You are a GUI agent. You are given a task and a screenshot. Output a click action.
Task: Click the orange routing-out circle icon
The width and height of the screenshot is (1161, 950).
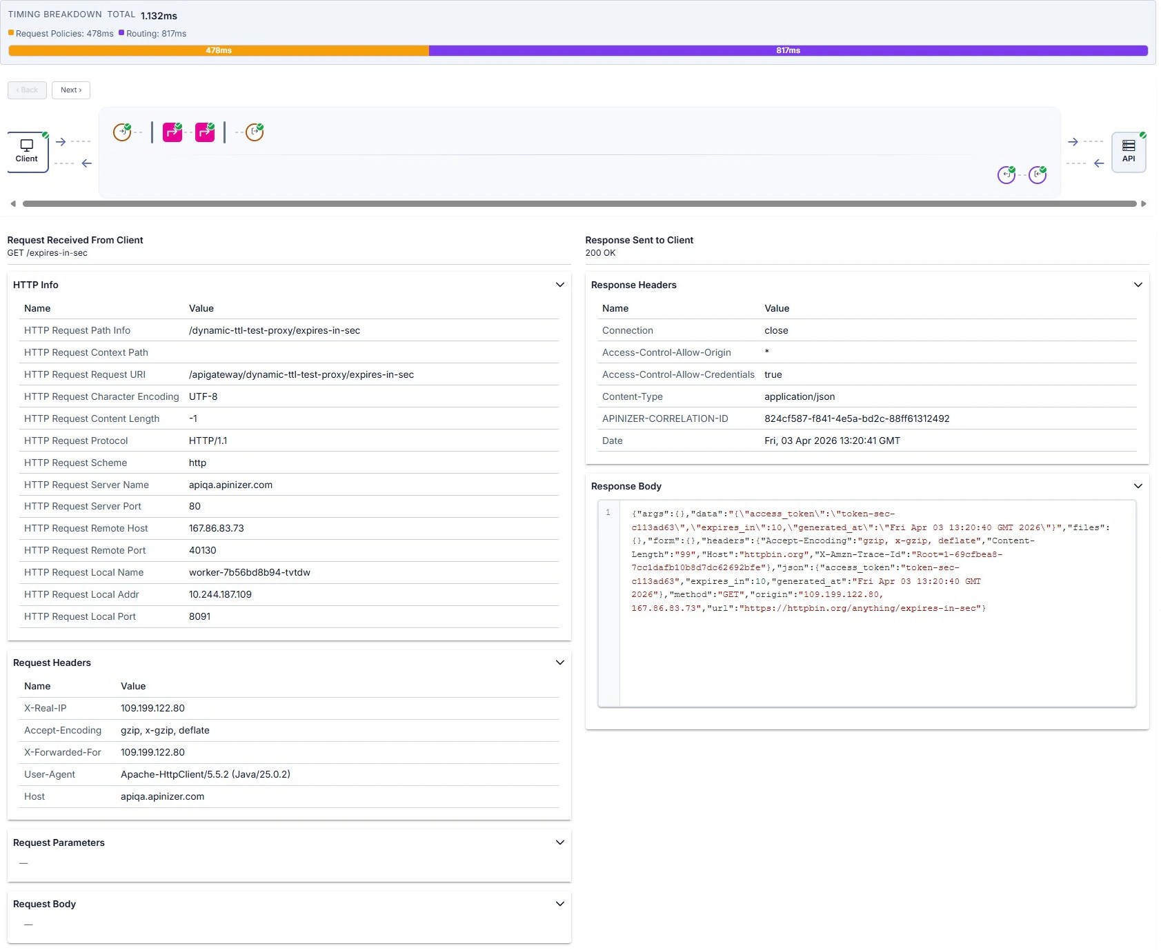(x=254, y=132)
